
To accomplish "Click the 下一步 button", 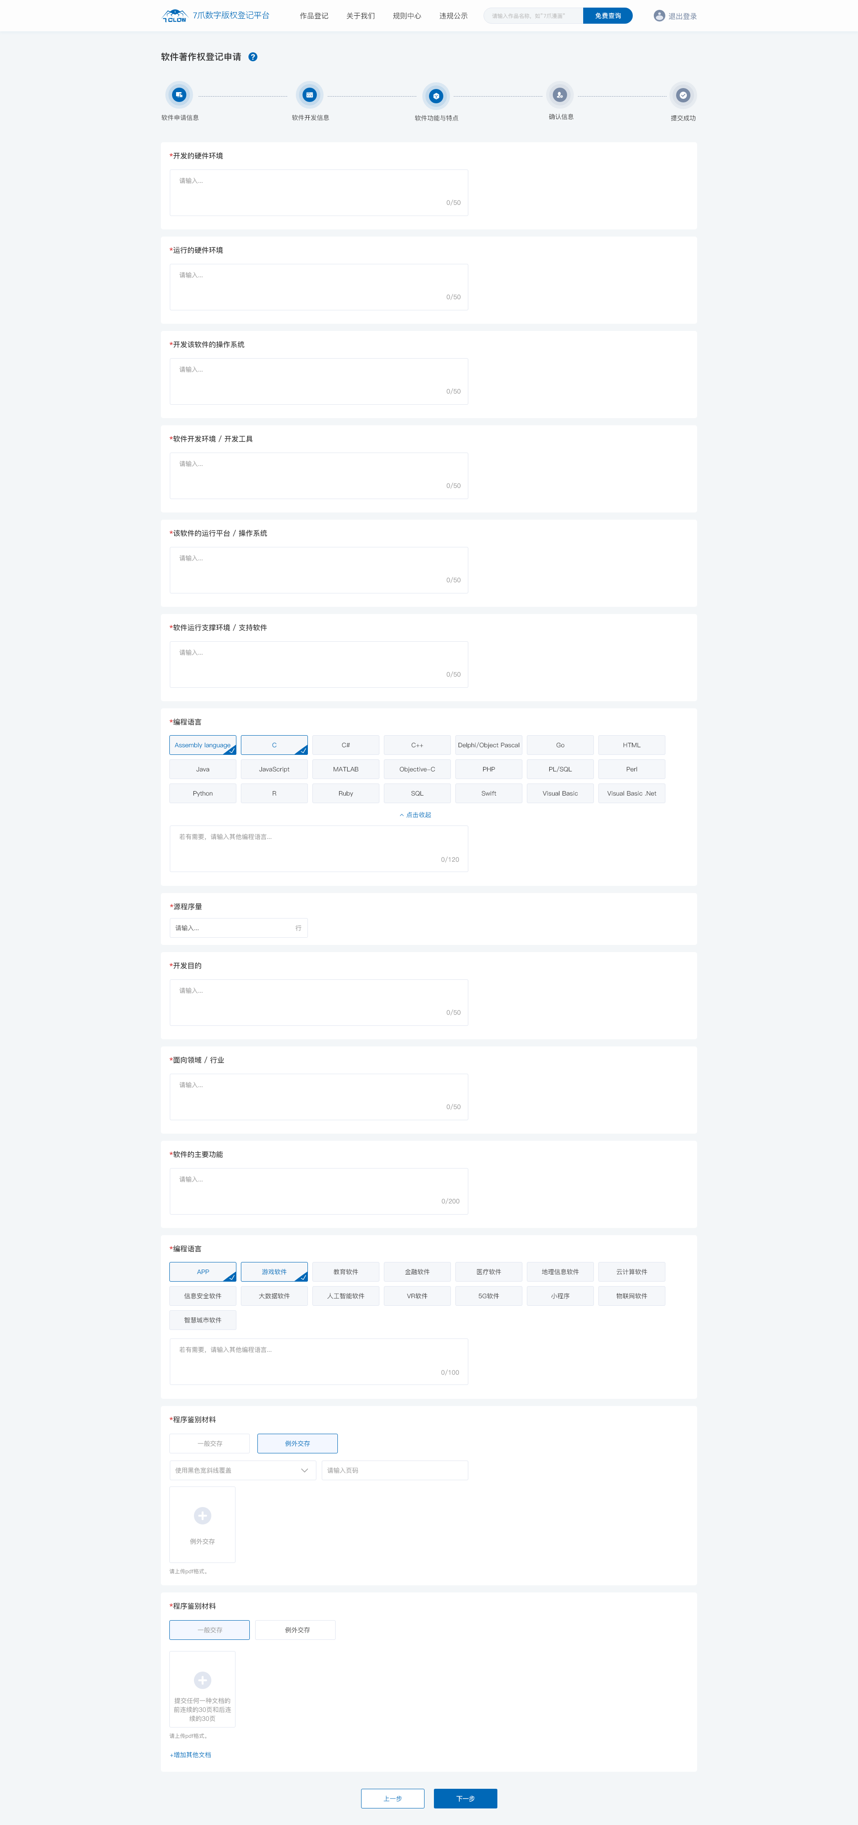I will (x=465, y=1798).
